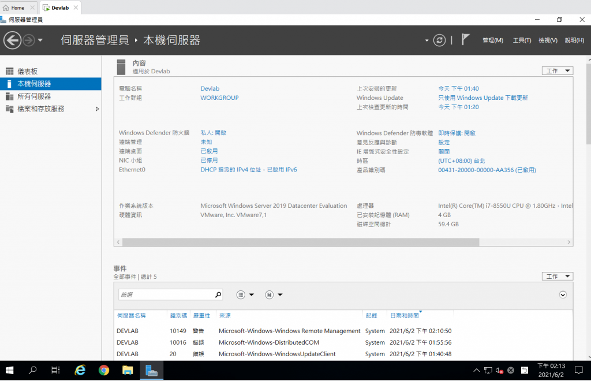Sort by 伺服器名稱 column header
This screenshot has height=381, width=591.
click(x=131, y=315)
